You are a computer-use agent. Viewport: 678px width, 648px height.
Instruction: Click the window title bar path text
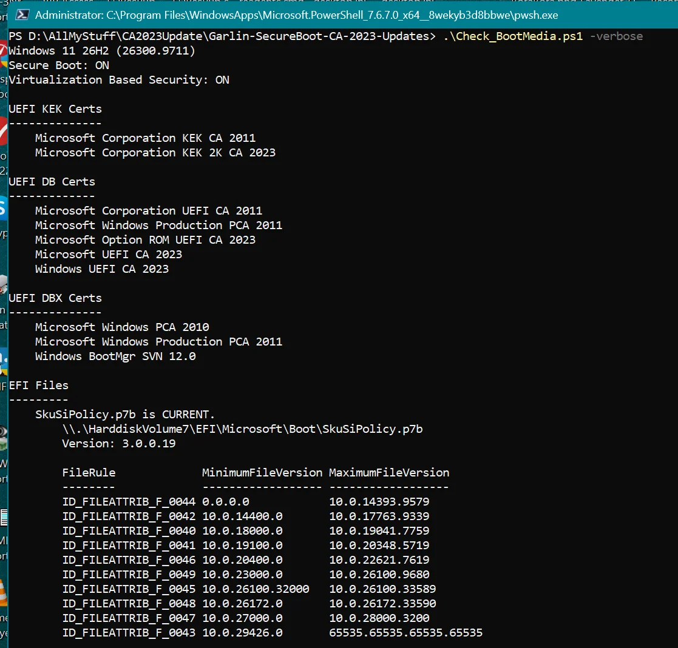click(296, 15)
